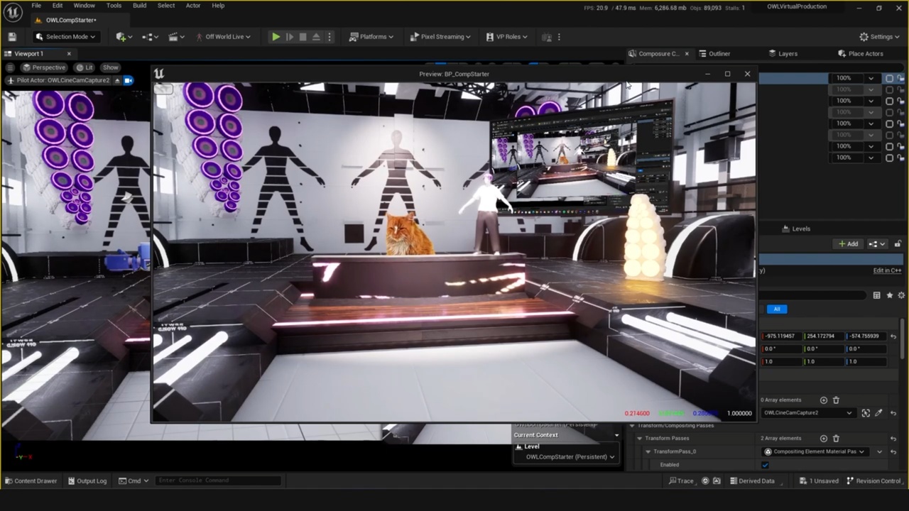Save the current level with the disk icon
Viewport: 909px width, 511px height.
click(x=12, y=37)
